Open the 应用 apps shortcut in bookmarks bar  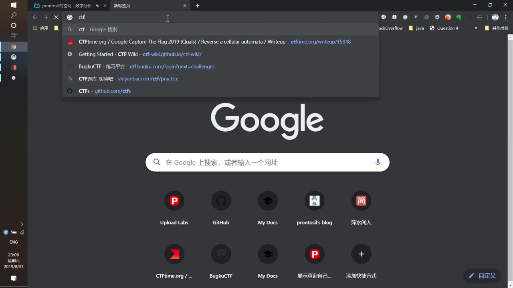40,28
